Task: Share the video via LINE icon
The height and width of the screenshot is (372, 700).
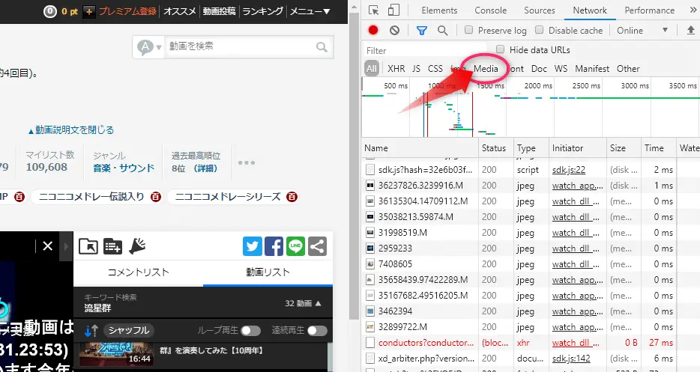Action: click(x=295, y=246)
